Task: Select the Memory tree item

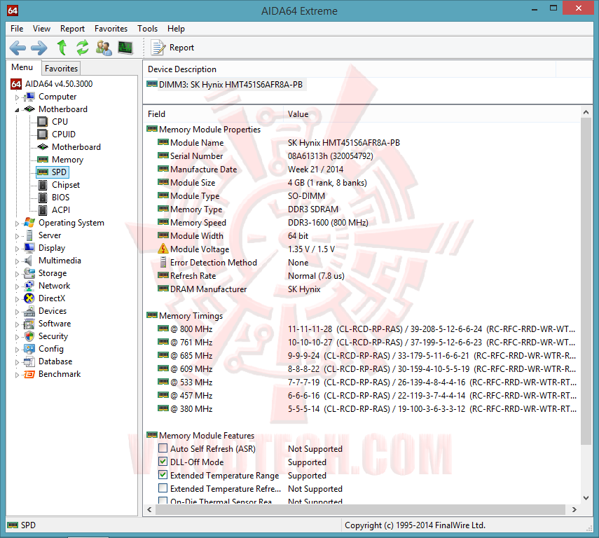Action: coord(68,159)
